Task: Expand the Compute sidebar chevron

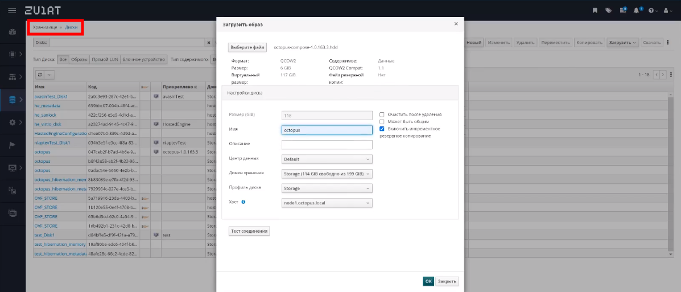Action: (x=20, y=54)
